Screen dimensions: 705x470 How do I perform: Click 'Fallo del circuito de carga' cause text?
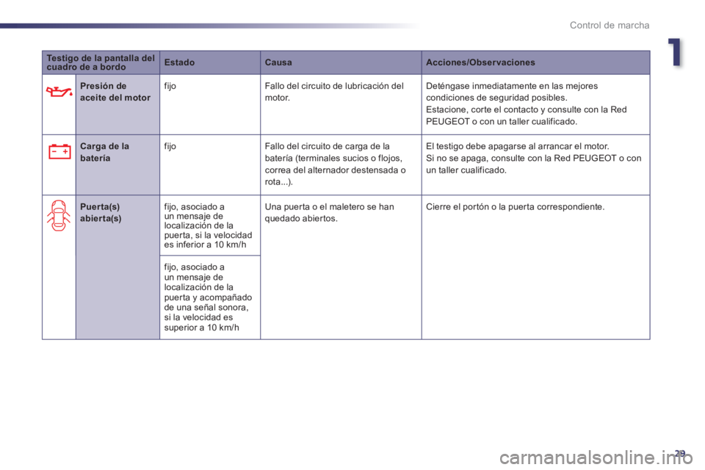coord(335,164)
